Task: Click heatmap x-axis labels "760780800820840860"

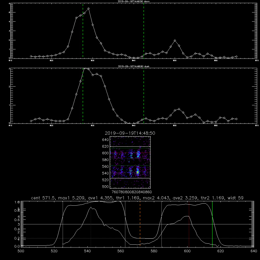Action: (132, 192)
